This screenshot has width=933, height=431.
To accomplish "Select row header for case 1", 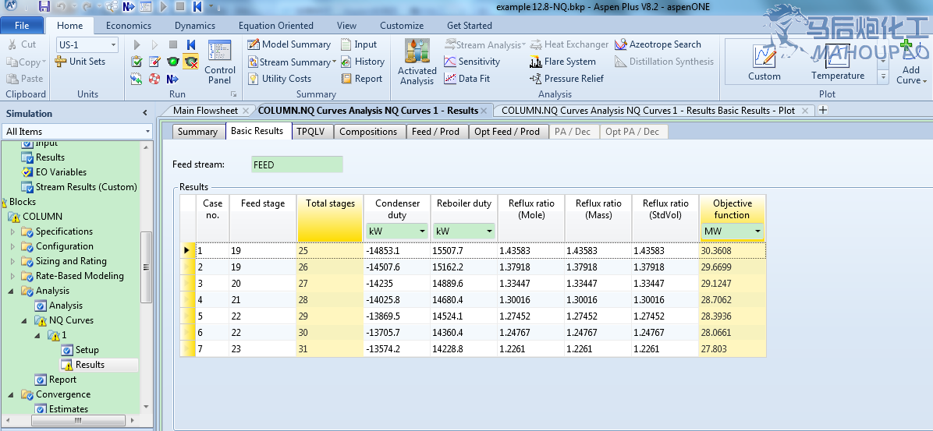I will (188, 251).
